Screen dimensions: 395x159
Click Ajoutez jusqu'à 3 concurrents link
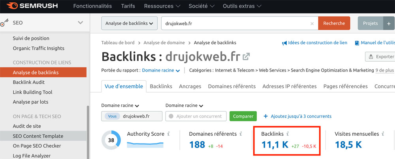[x=297, y=116]
